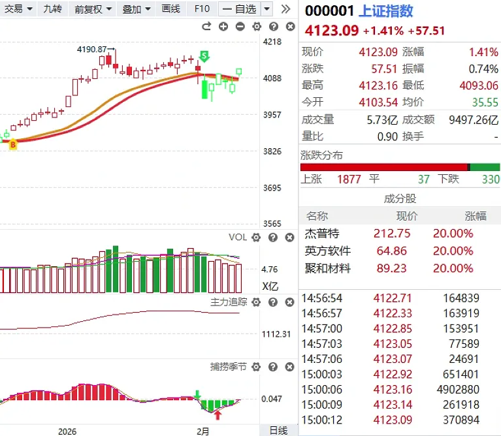501x436 pixels.
Task: Click the 上证指数 stock name
Action: (x=386, y=11)
